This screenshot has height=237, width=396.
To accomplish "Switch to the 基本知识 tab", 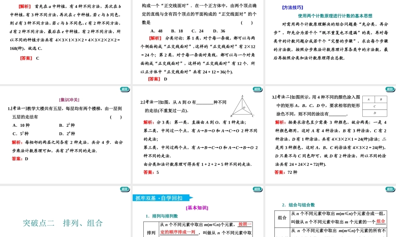I will (196, 208).
